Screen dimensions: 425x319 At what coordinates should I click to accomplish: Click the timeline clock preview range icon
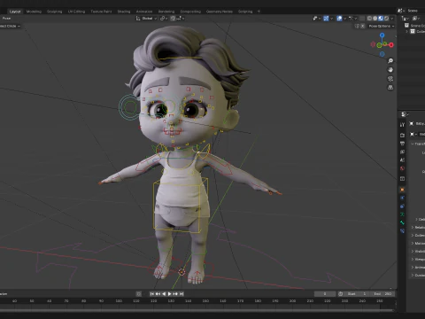point(340,294)
